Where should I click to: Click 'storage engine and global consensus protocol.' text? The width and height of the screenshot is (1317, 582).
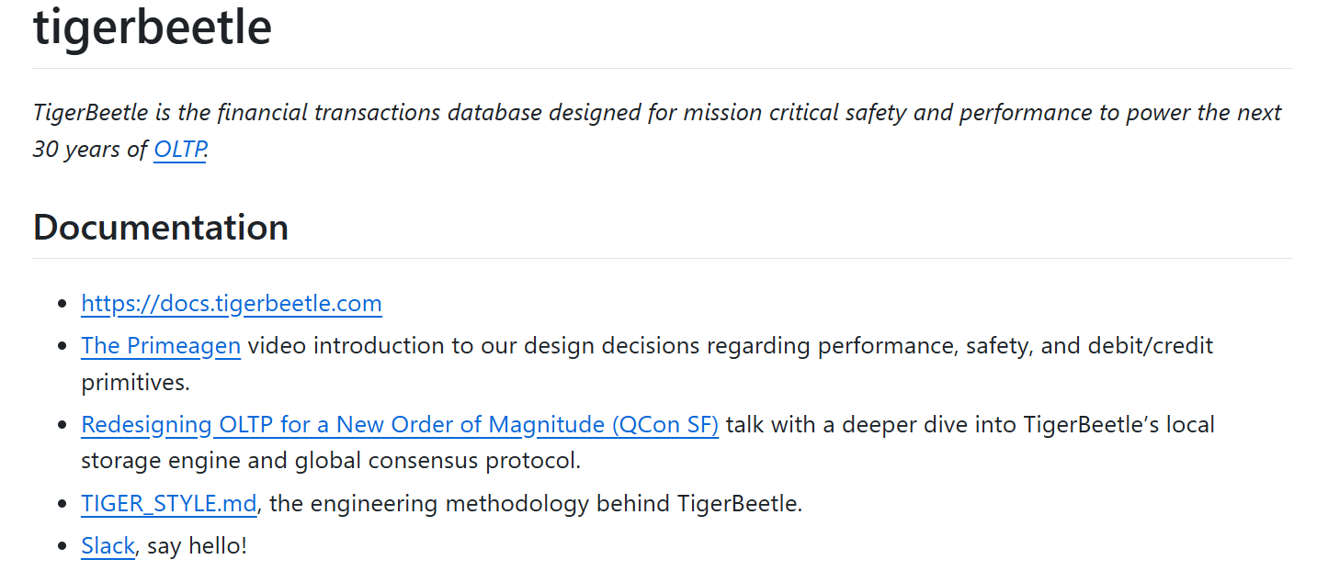(331, 460)
